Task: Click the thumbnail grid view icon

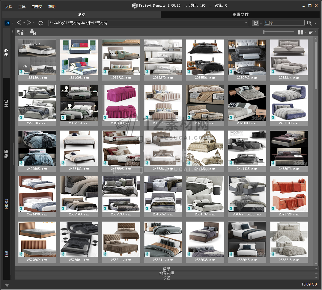Action: [301, 32]
